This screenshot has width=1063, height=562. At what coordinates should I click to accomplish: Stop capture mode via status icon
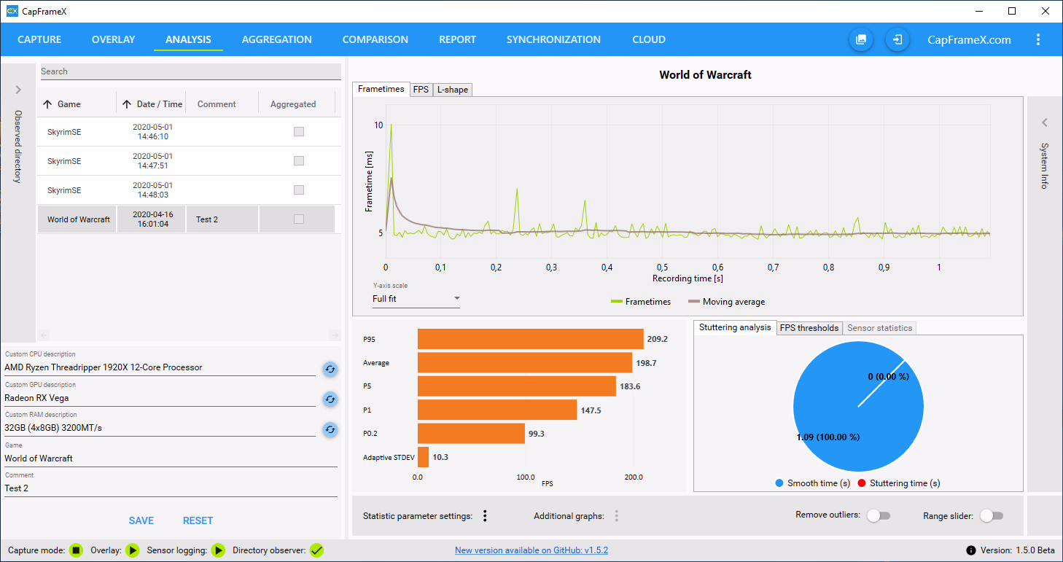[77, 550]
